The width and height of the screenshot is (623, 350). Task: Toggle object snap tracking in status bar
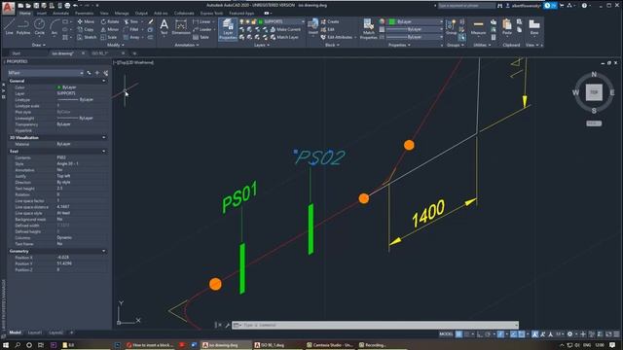514,334
